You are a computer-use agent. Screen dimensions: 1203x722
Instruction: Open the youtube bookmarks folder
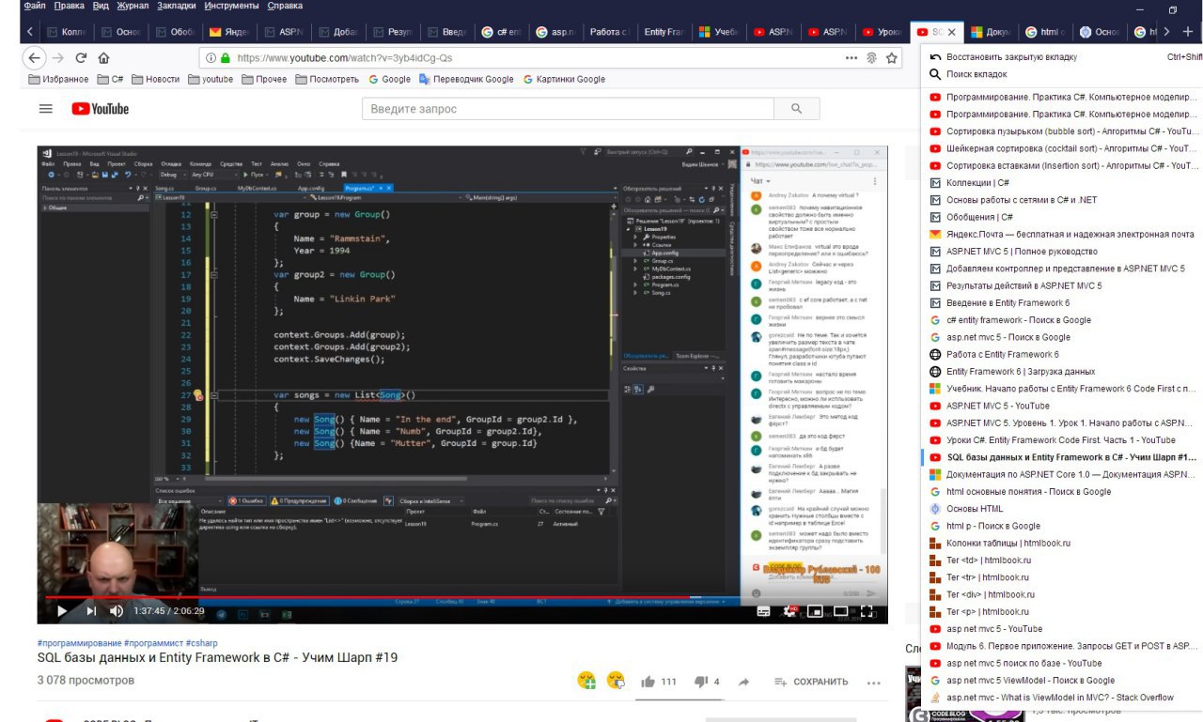[x=210, y=79]
